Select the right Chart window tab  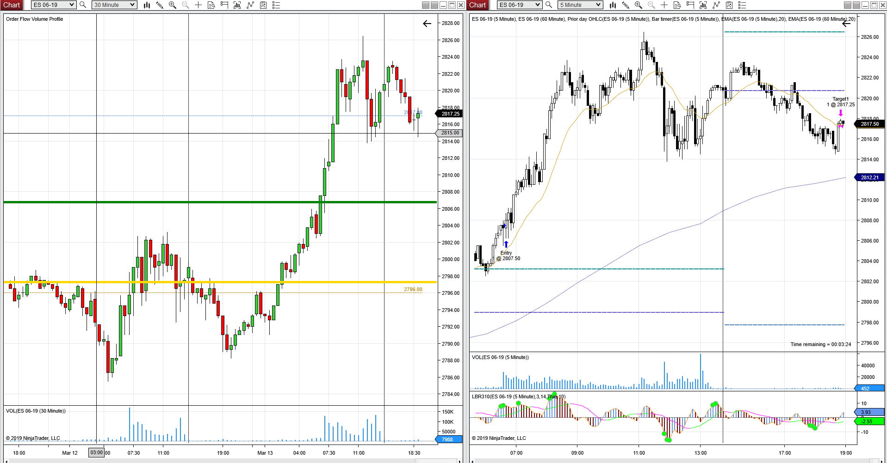[478, 5]
